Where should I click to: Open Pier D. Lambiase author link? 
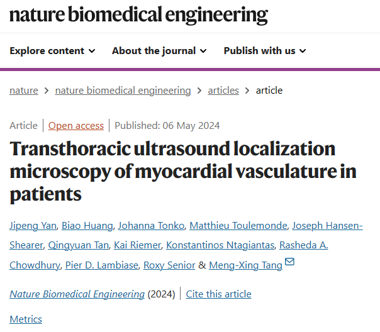[102, 265]
